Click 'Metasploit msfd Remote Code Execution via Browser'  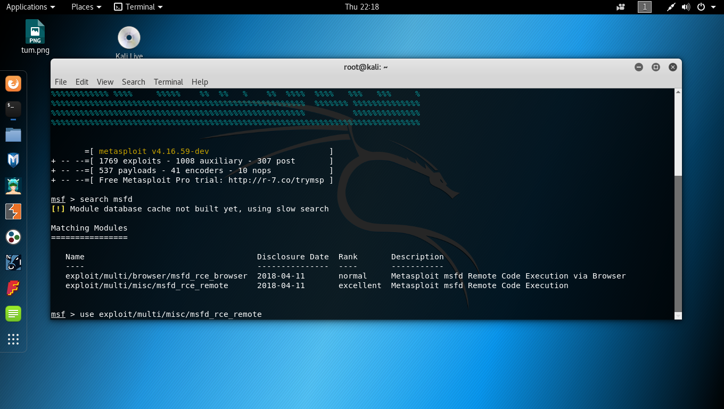coord(508,276)
